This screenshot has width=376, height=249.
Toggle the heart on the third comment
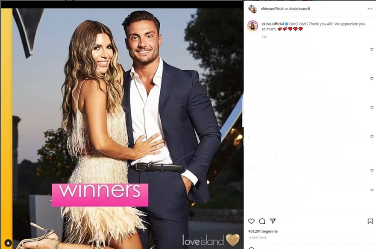[372, 107]
